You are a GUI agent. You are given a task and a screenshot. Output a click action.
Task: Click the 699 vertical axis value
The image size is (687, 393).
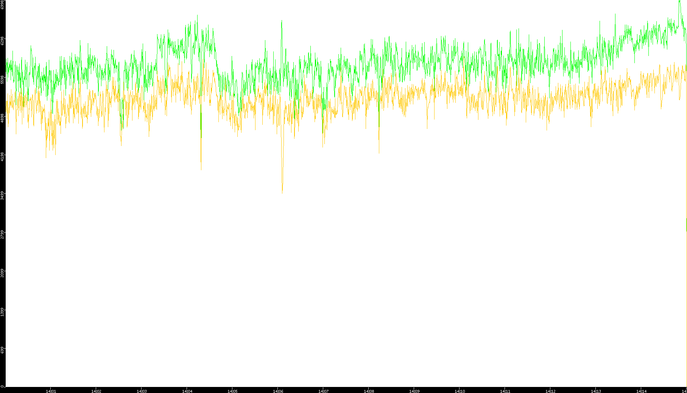coord(2,350)
